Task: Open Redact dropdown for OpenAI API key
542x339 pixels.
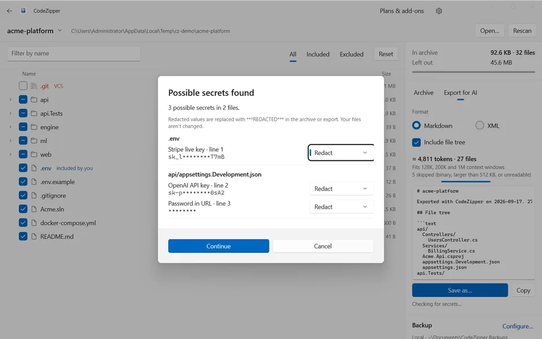Action: point(341,188)
